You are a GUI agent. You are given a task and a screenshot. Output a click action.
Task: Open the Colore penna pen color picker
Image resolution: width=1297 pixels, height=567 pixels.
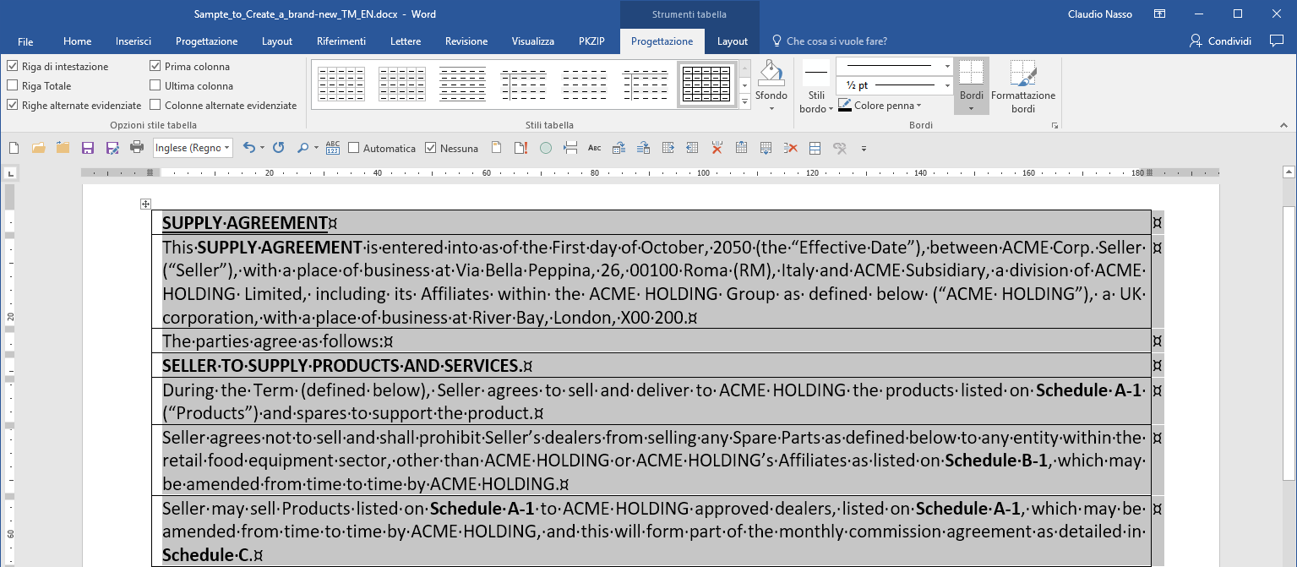pos(880,106)
